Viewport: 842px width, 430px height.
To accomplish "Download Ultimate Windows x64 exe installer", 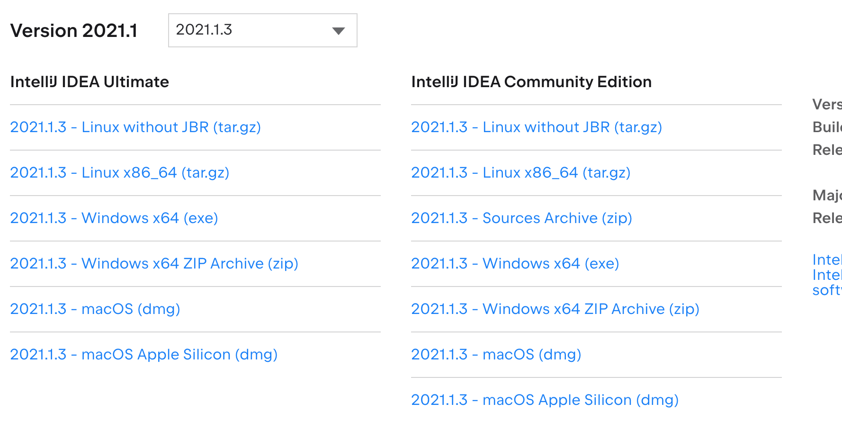I will coord(114,218).
